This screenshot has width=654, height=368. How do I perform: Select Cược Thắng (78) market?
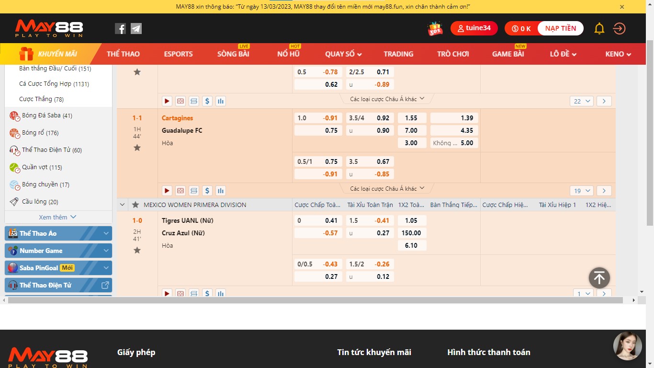[x=41, y=99]
